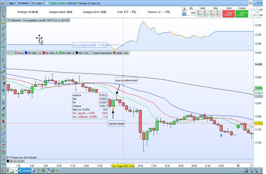Click the info icon beside the price quote
This screenshot has width=266, height=174.
point(47,3)
